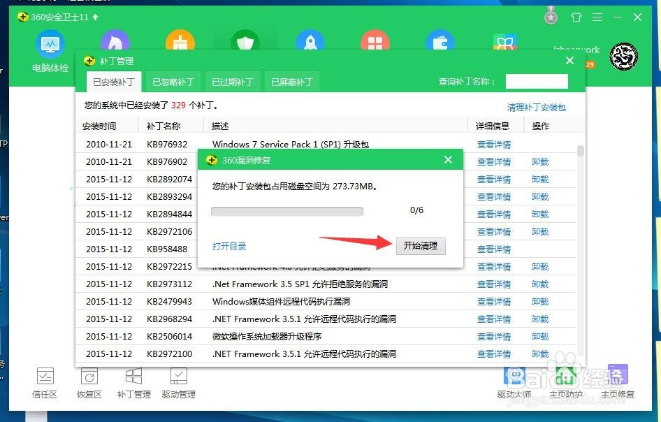
Task: Open the main menu hamburger icon
Action: pos(597,17)
